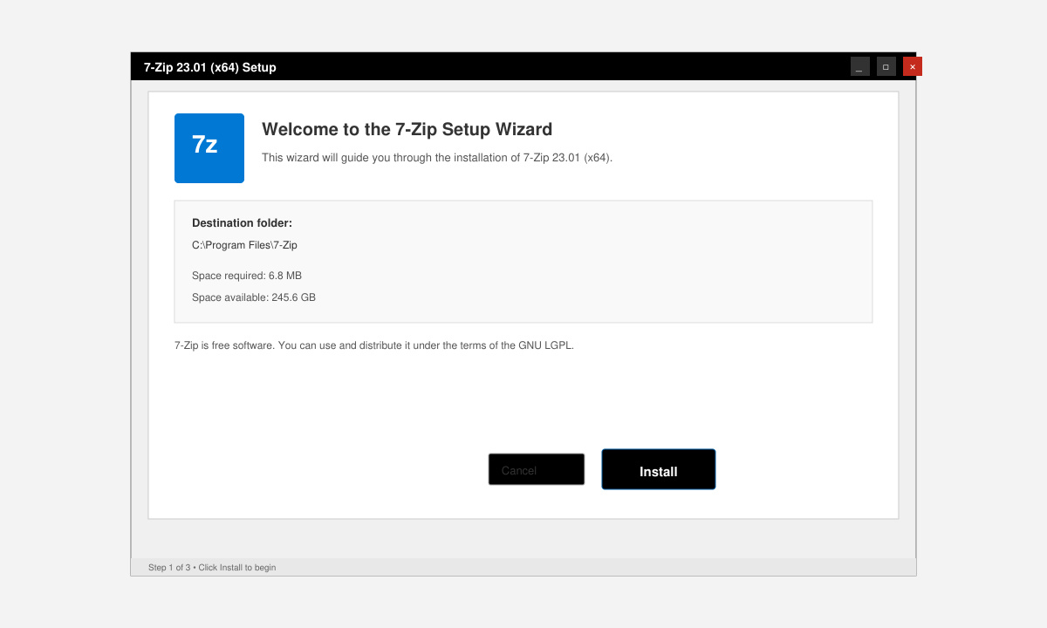Image resolution: width=1047 pixels, height=628 pixels.
Task: Close the 7-Zip Setup window
Action: [913, 66]
